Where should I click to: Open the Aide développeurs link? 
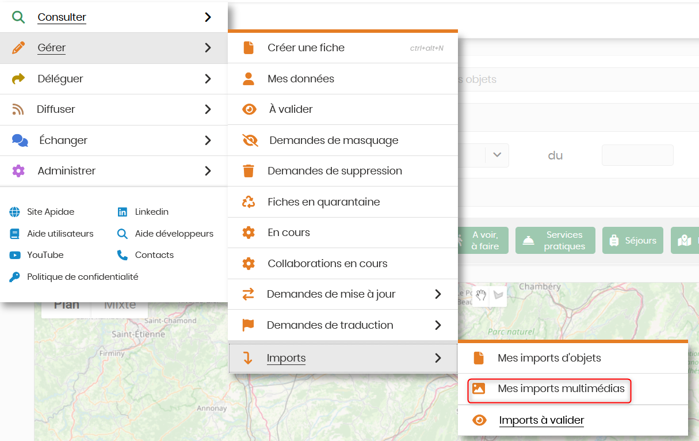point(174,234)
